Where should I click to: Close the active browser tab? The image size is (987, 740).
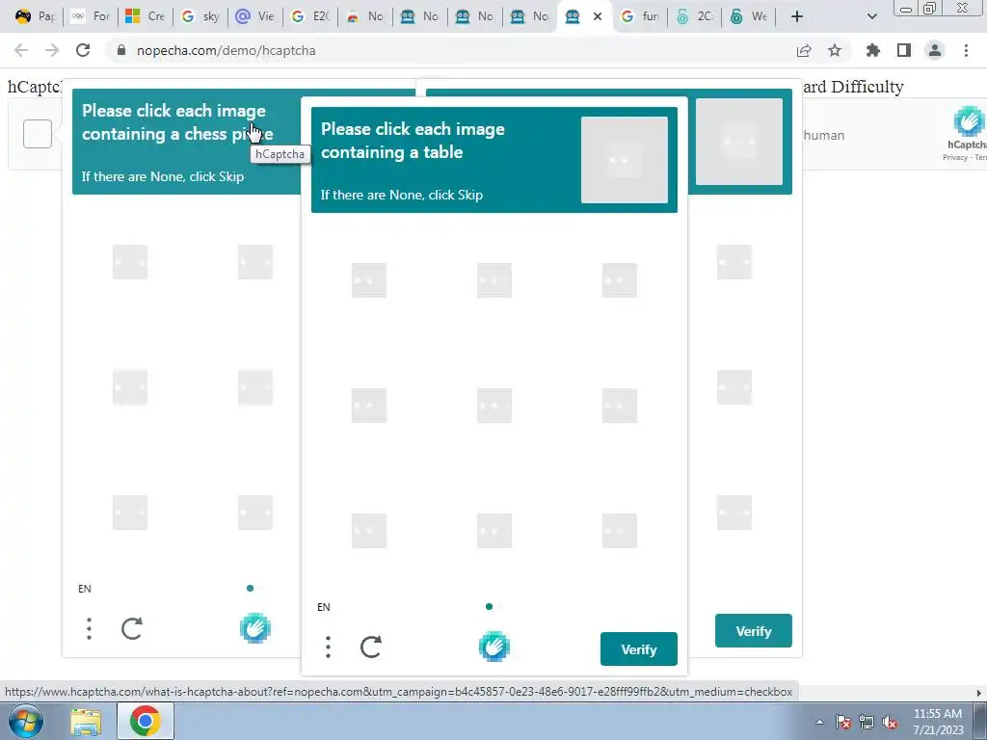598,16
